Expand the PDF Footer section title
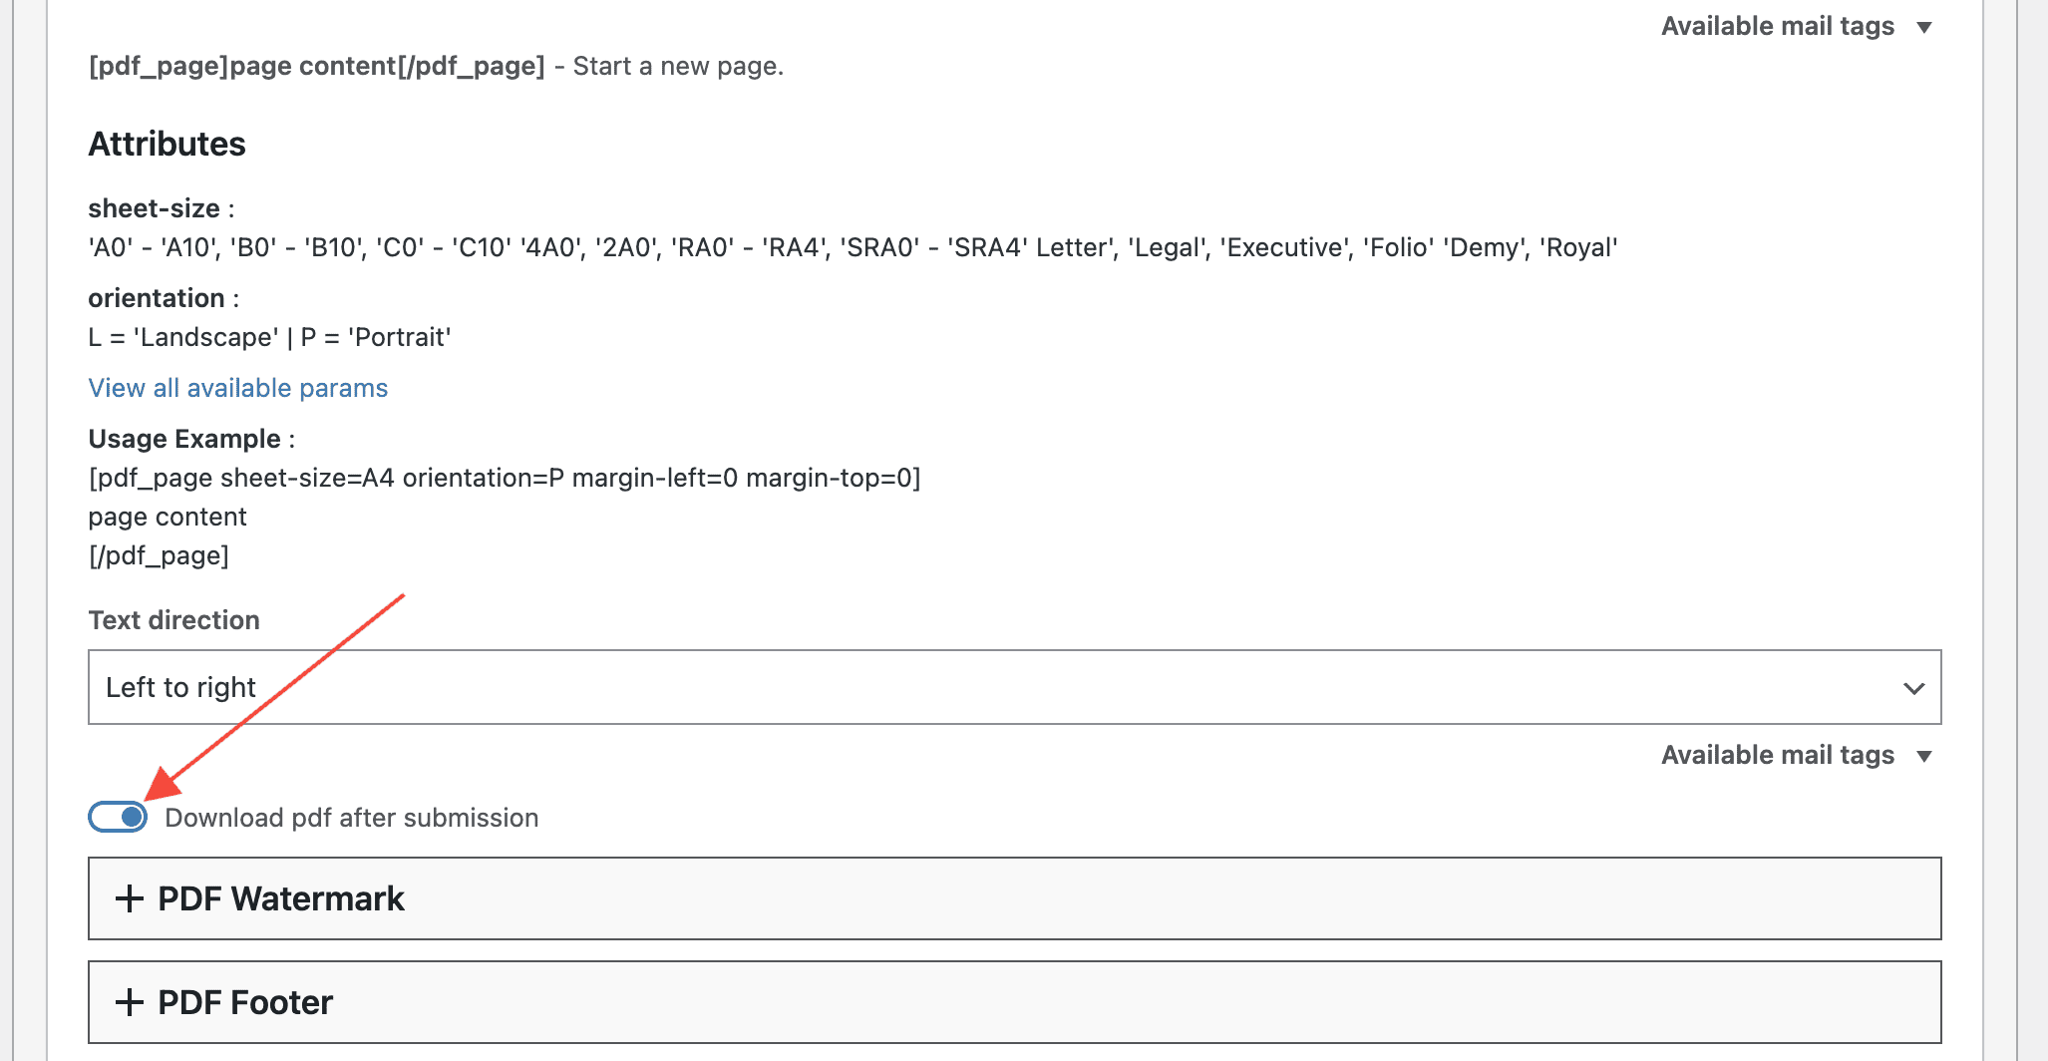This screenshot has width=2048, height=1061. [x=245, y=1002]
